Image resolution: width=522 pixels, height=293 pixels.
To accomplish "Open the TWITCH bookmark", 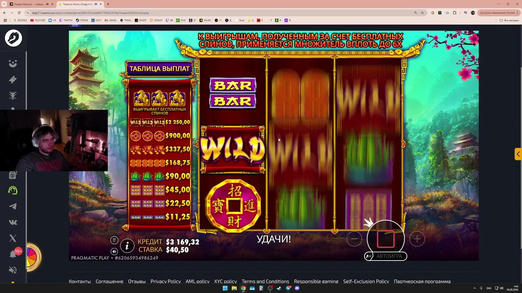I will point(66,20).
